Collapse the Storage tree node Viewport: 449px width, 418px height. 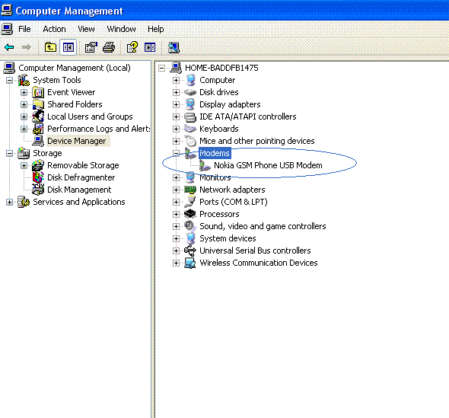(x=9, y=153)
